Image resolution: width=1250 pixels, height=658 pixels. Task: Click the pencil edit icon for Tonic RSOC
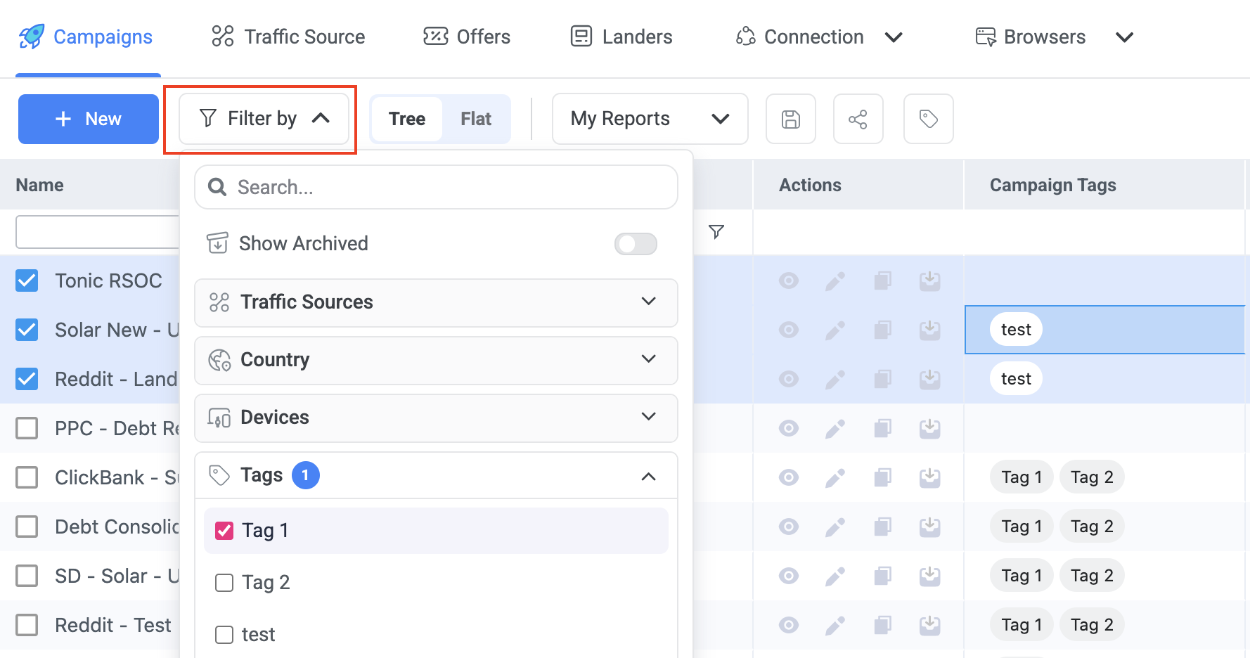[835, 281]
